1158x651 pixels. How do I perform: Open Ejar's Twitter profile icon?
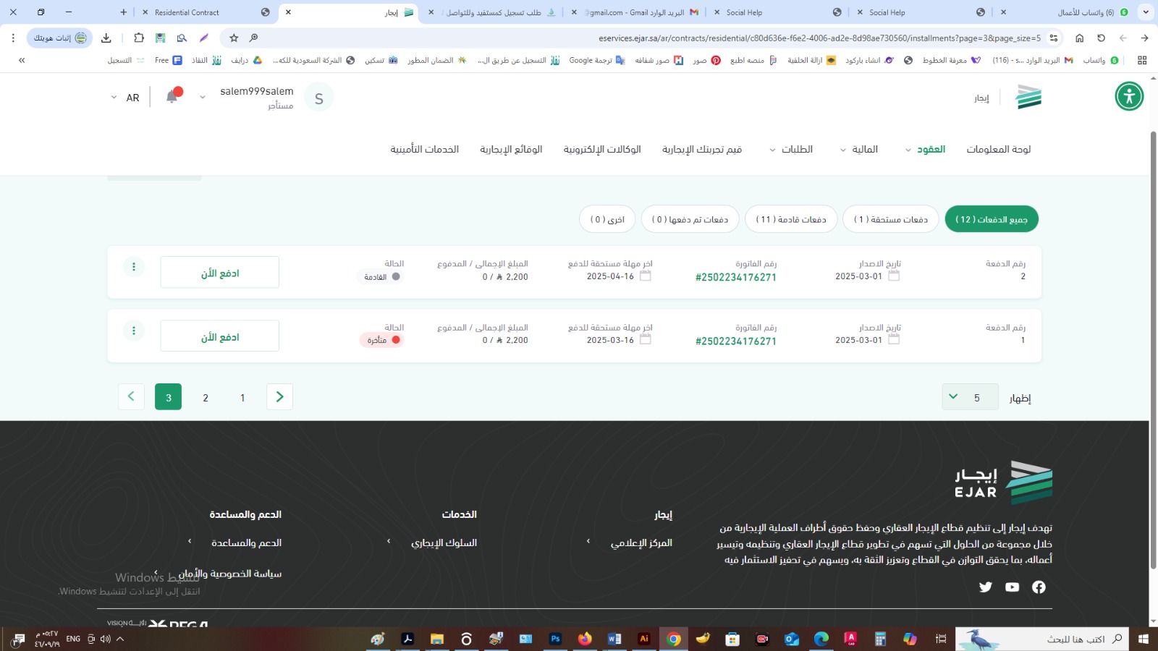tap(985, 587)
